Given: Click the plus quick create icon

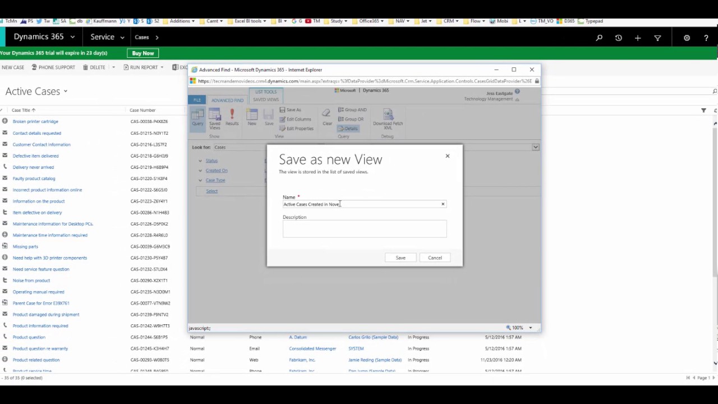Looking at the screenshot, I should tap(638, 38).
